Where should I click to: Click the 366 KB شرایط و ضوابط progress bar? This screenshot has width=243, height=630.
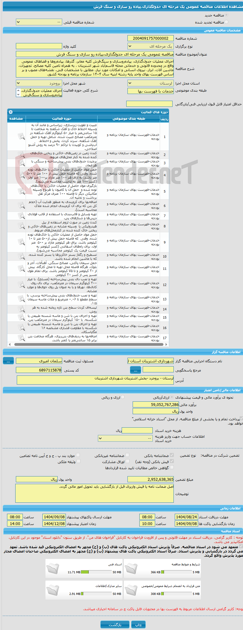[x=177, y=572]
